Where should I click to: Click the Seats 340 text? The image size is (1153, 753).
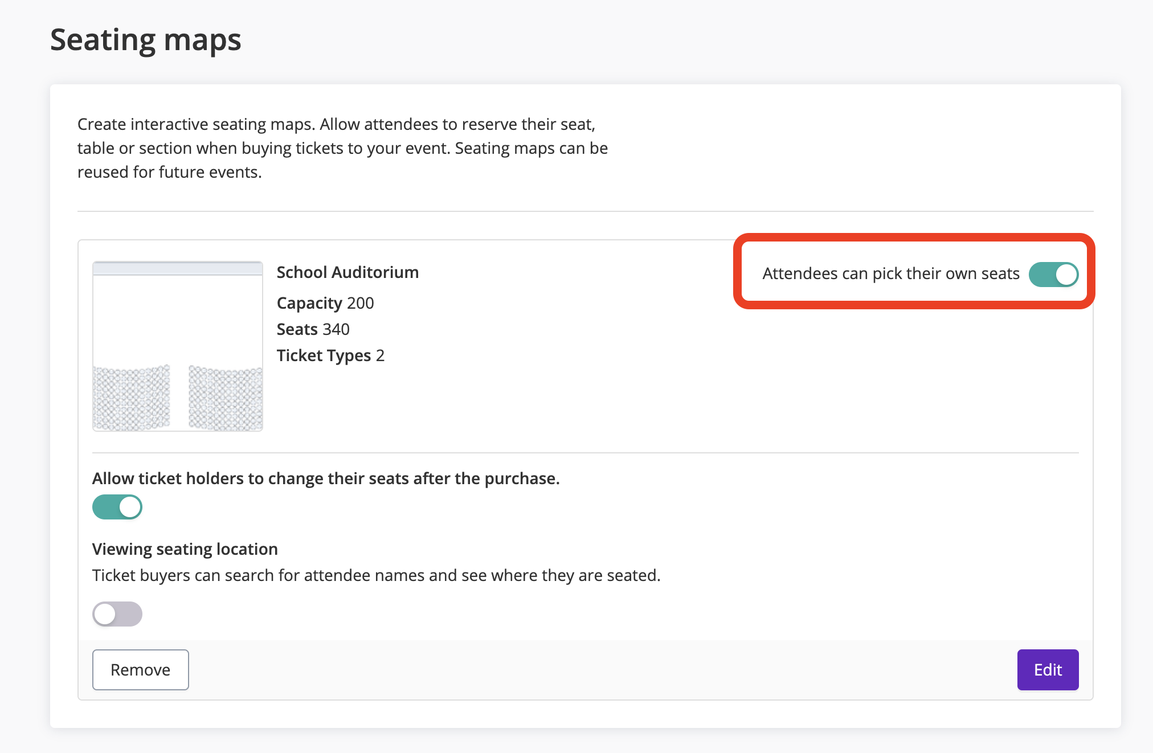click(x=313, y=329)
